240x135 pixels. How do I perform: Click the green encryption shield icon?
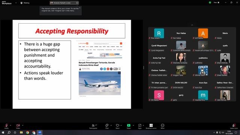coord(210,3)
